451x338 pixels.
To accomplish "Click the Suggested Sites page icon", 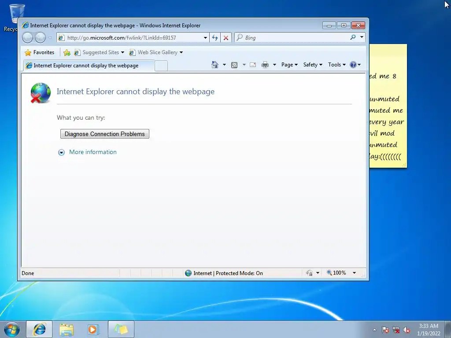I will tap(77, 52).
